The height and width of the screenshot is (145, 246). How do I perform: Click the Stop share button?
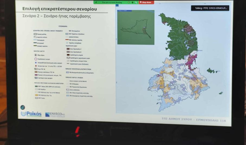(x=146, y=2)
